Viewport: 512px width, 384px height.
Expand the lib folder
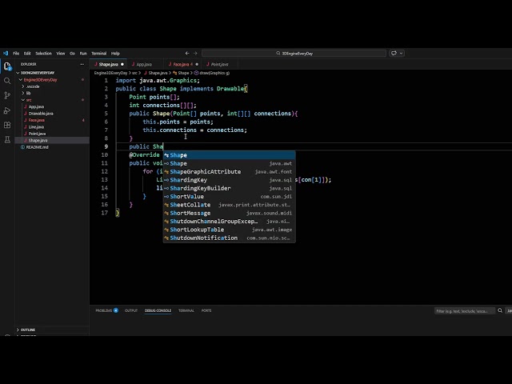(x=28, y=93)
